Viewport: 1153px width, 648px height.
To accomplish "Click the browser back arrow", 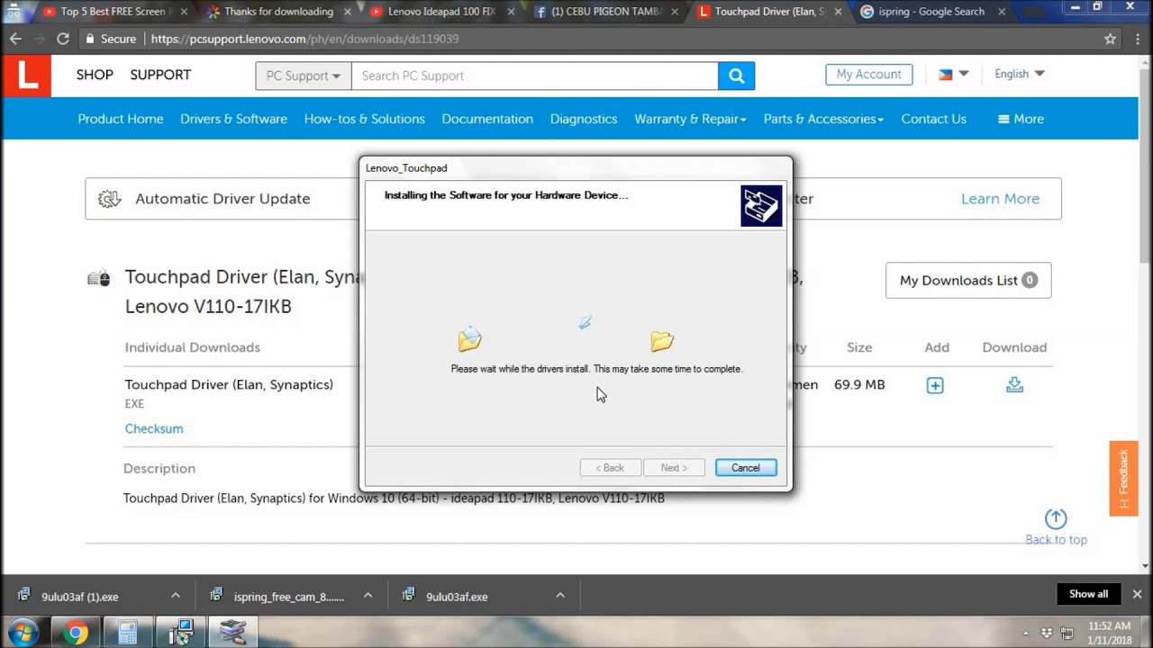I will click(15, 39).
